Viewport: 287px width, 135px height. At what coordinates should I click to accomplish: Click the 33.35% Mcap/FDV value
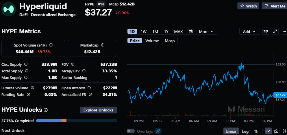110,71
